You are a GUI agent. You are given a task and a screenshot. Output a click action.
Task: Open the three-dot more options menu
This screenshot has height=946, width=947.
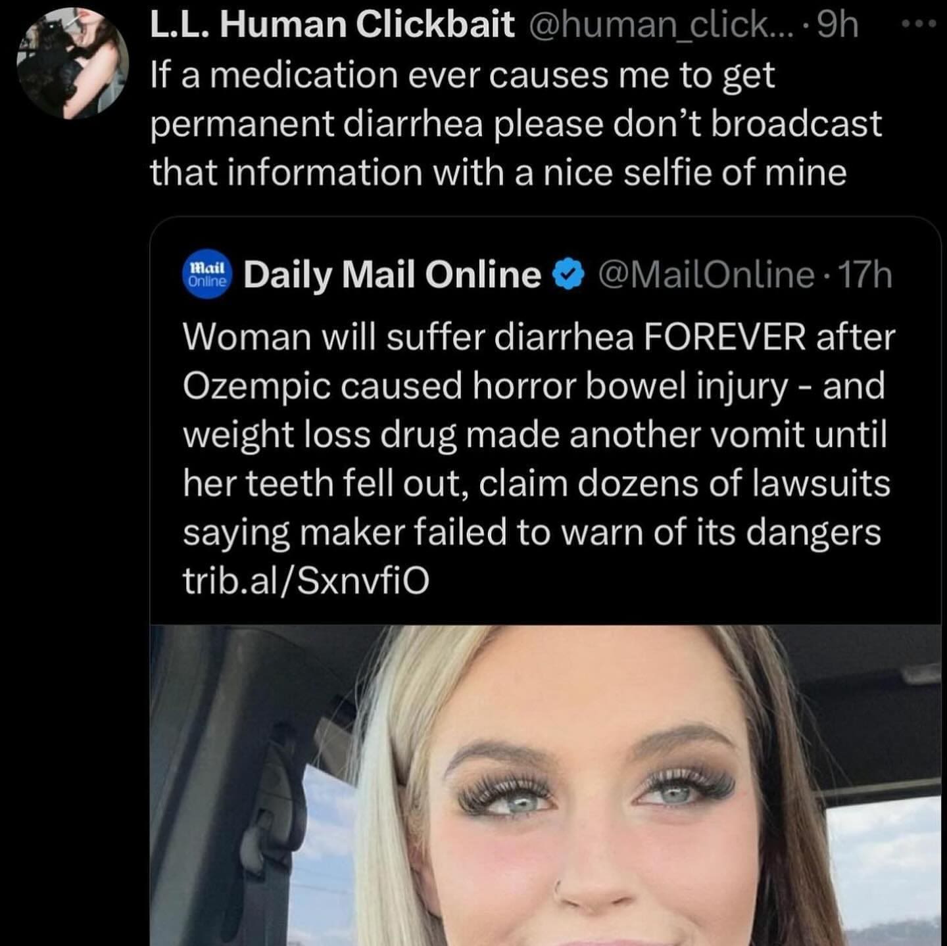pyautogui.click(x=919, y=25)
